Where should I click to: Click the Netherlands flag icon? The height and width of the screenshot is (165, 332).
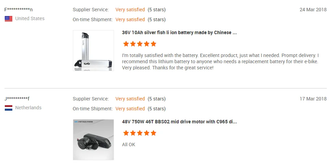point(9,108)
